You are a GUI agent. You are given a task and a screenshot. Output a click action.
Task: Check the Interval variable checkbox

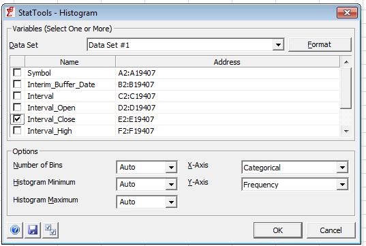click(17, 95)
